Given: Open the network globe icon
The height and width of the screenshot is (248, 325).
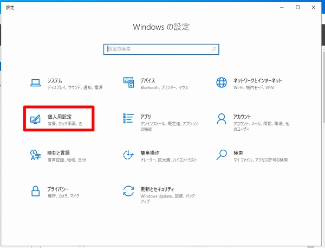Looking at the screenshot, I should [x=222, y=82].
